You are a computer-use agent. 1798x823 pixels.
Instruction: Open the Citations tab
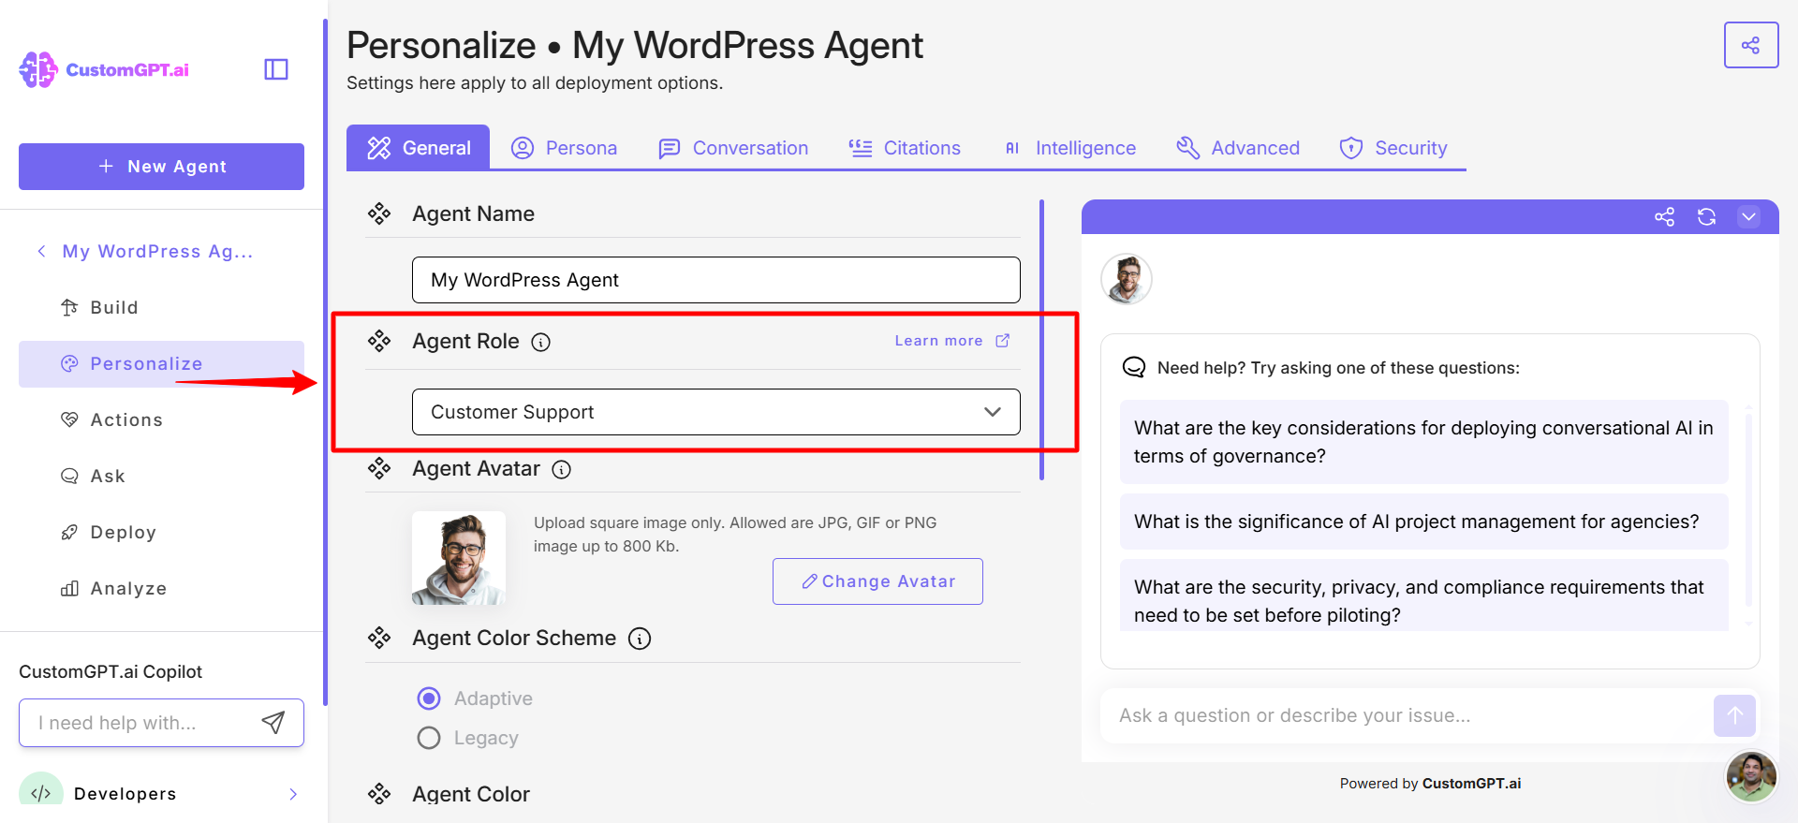[x=905, y=148]
